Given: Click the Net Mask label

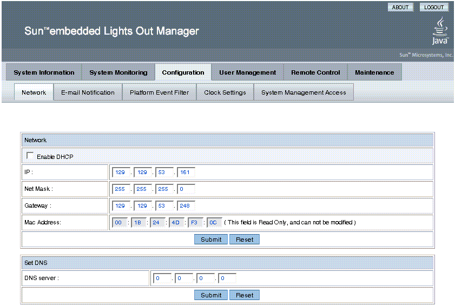Looking at the screenshot, I should (38, 189).
